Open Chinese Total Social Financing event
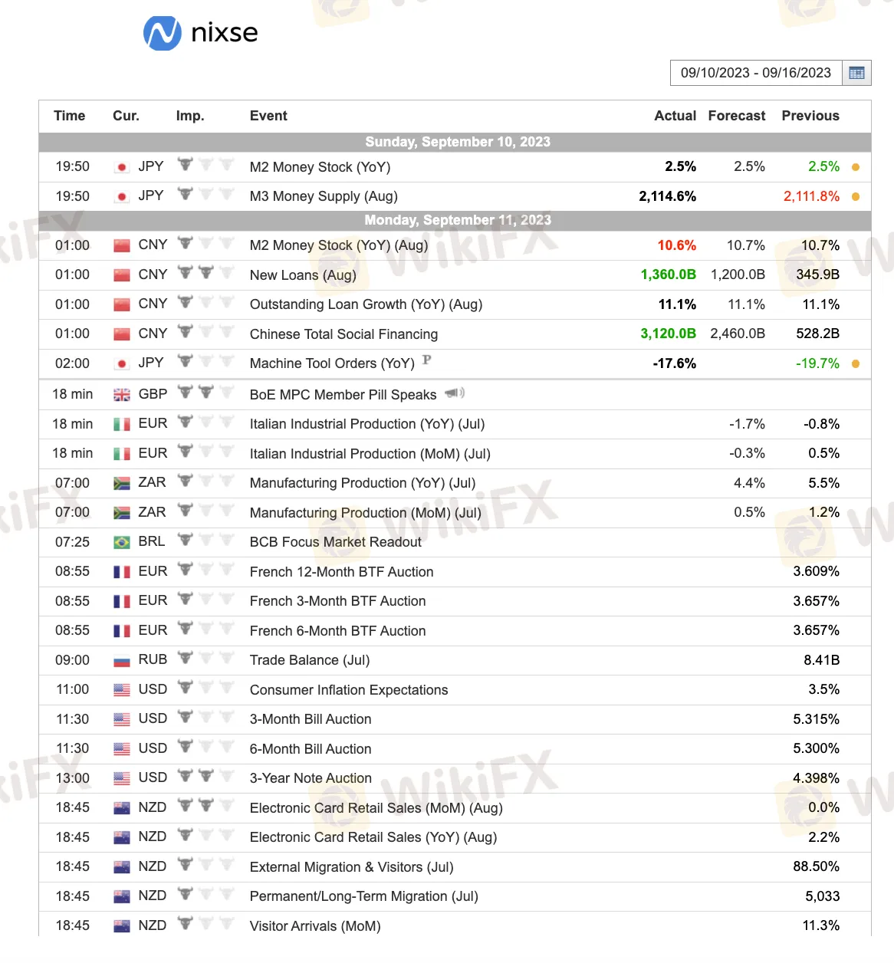Screen dimensions: 894x963 coord(343,334)
